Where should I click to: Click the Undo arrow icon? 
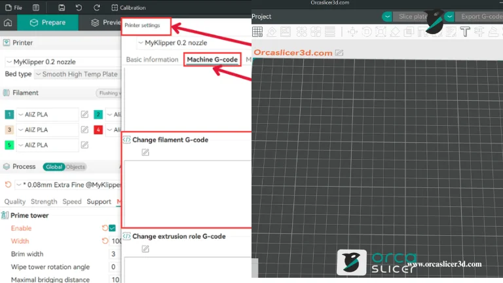[79, 7]
